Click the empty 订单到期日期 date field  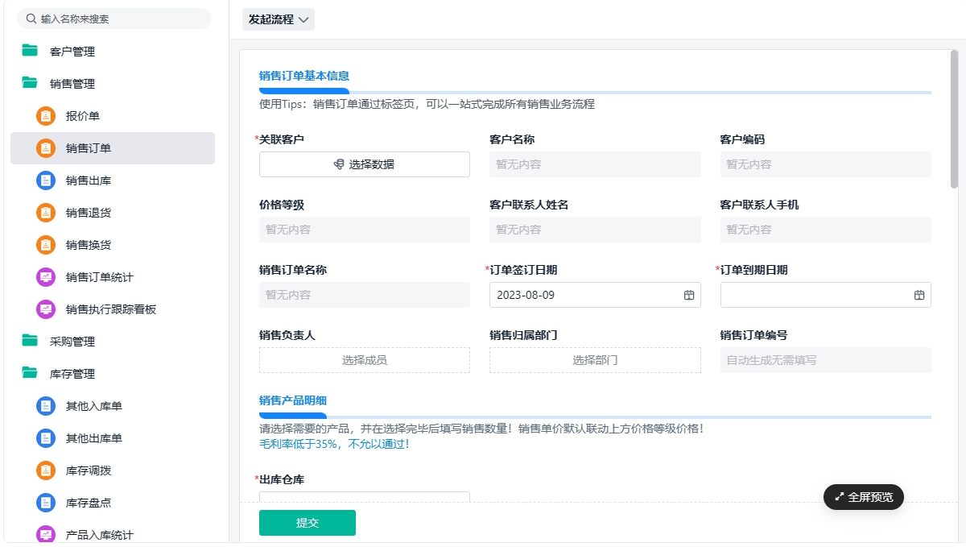click(825, 295)
